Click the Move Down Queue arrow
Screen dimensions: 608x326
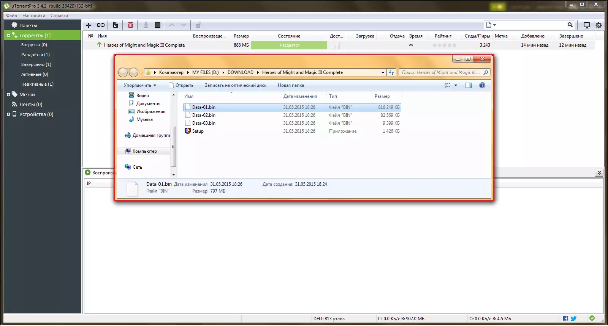coord(184,25)
